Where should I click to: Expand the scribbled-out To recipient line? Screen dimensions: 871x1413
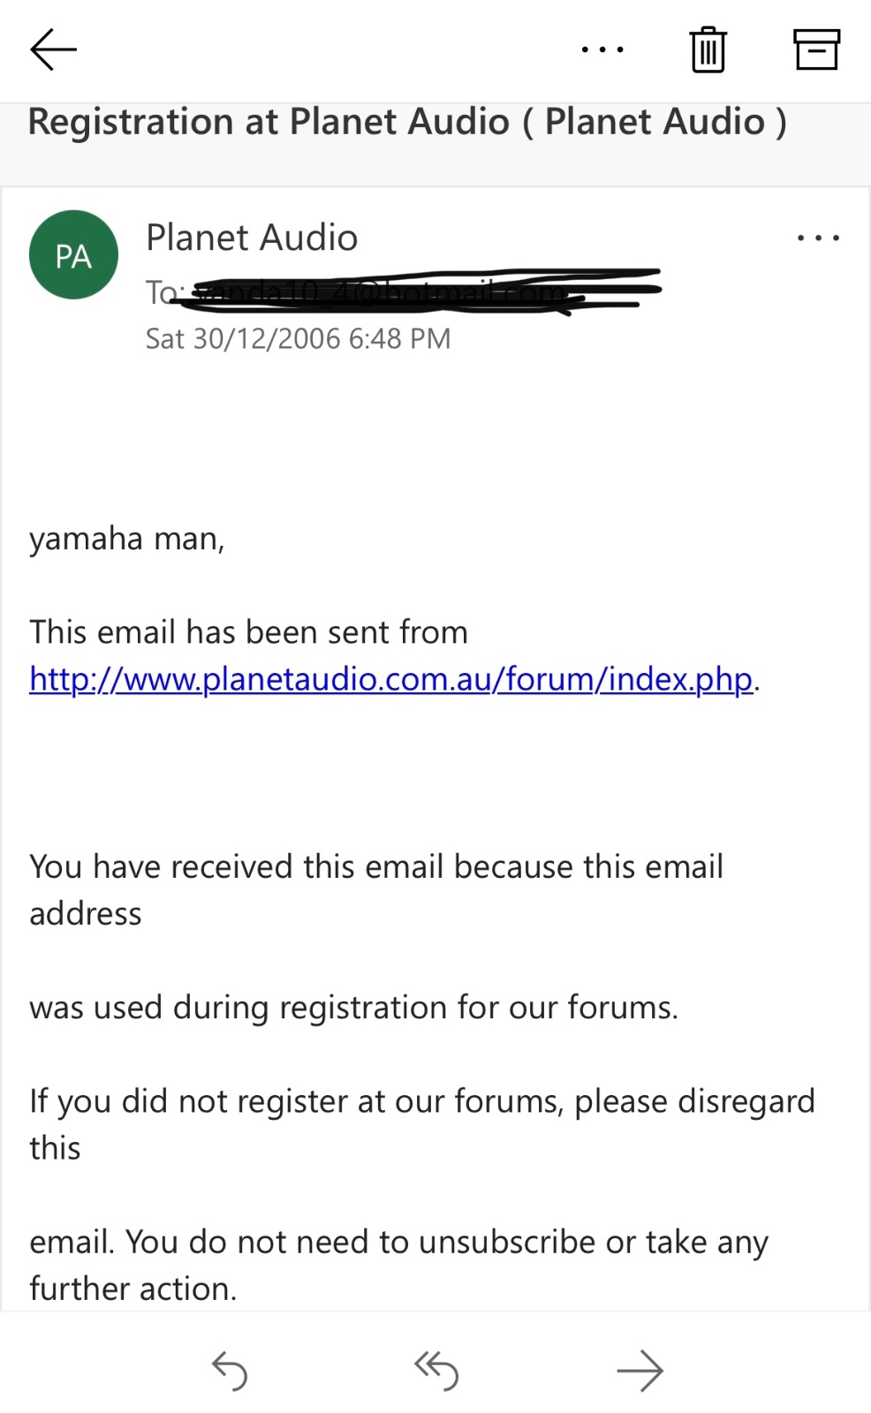[403, 291]
